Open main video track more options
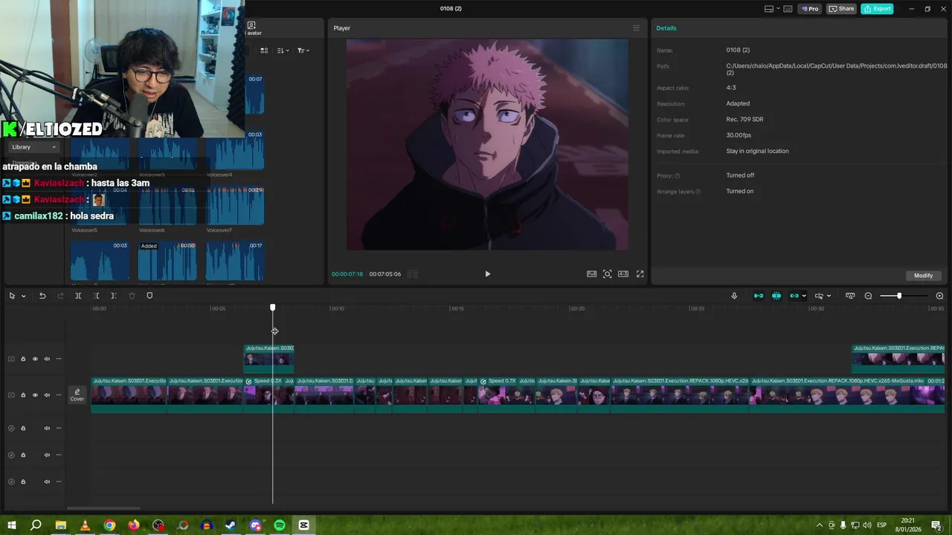The width and height of the screenshot is (952, 535). [59, 395]
